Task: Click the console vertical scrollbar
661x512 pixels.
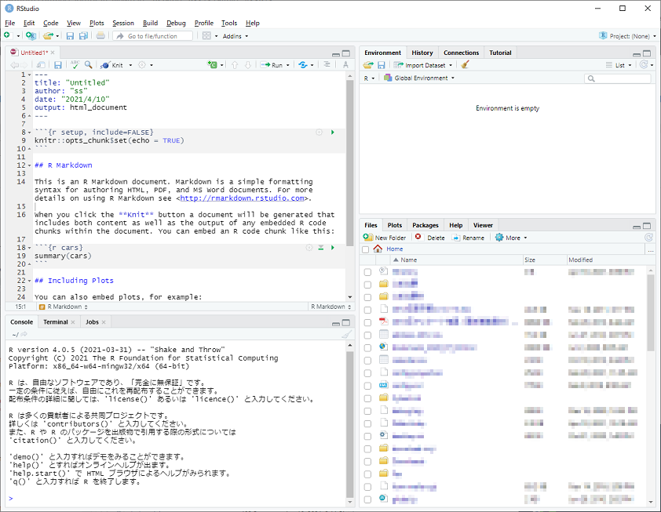Action: point(349,424)
